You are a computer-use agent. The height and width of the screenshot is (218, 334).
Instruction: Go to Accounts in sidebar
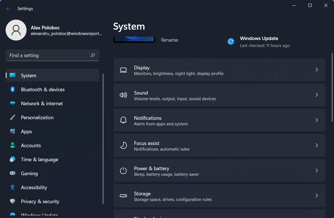tap(31, 146)
